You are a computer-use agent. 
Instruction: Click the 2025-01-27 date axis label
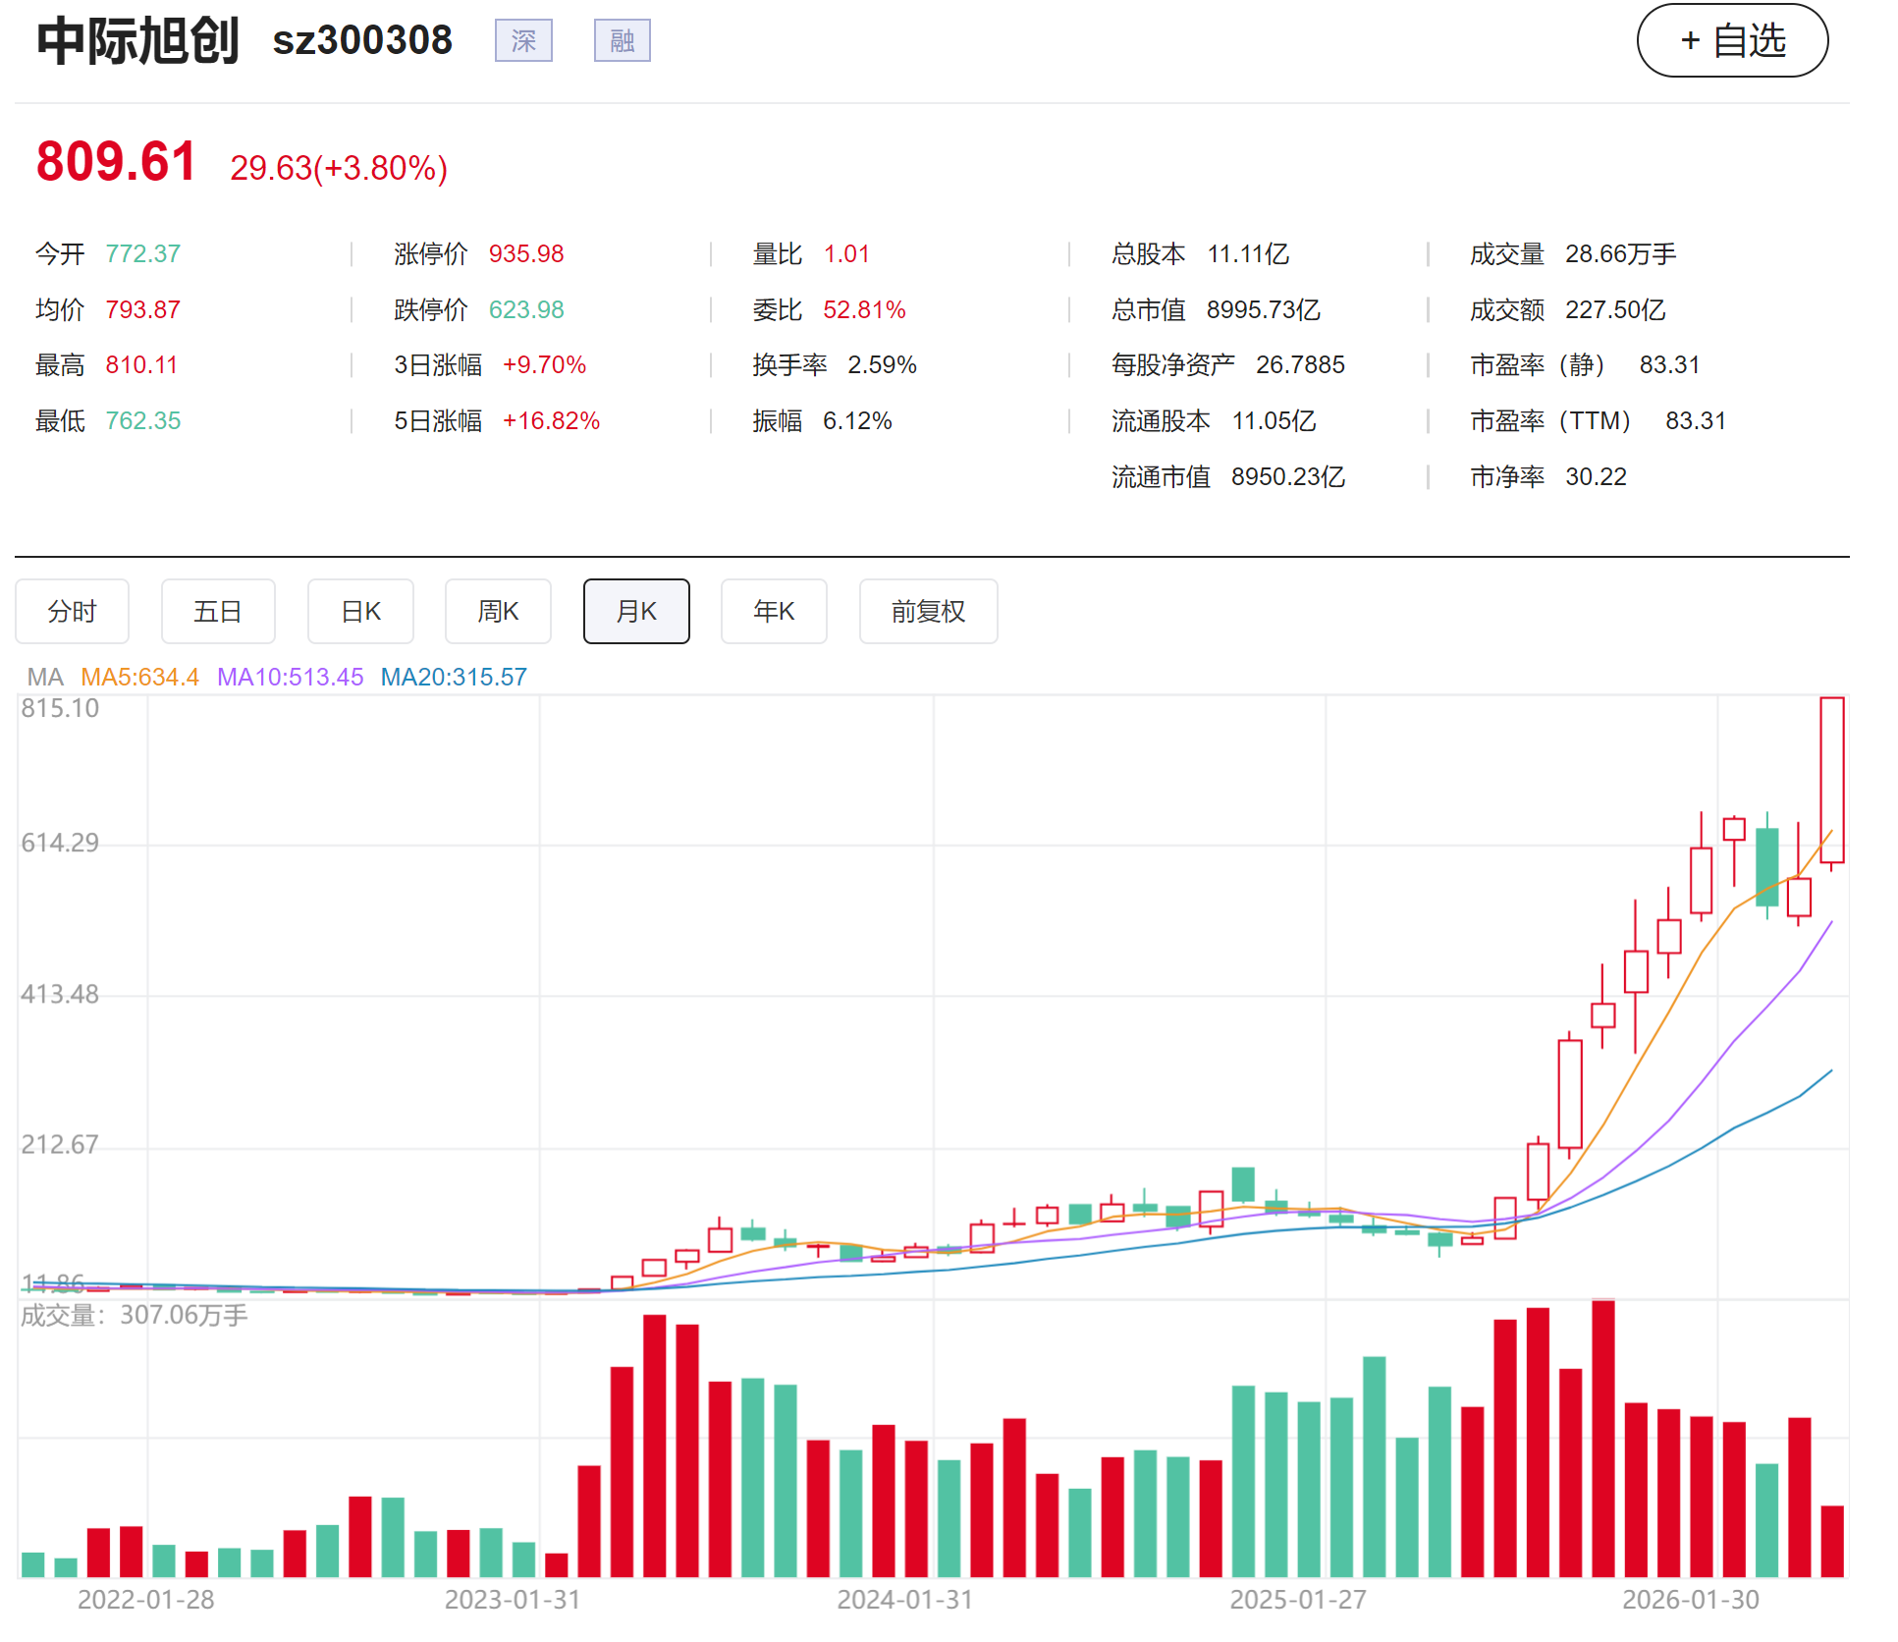coord(1297,1600)
